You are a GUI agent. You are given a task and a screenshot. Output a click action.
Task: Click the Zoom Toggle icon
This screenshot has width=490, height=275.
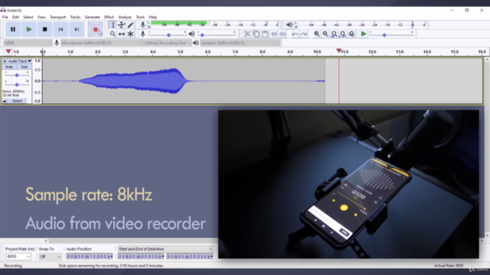(x=351, y=34)
